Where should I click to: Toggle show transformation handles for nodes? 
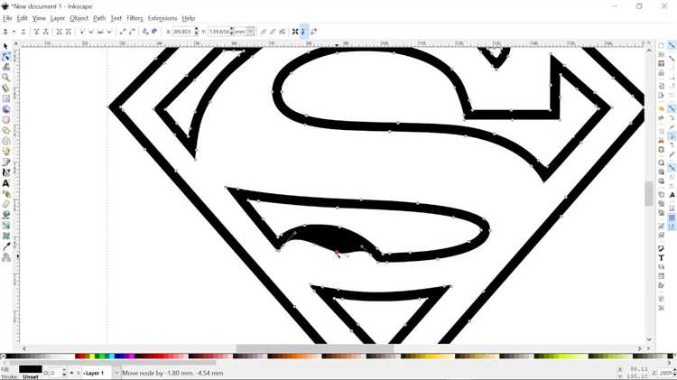click(295, 32)
